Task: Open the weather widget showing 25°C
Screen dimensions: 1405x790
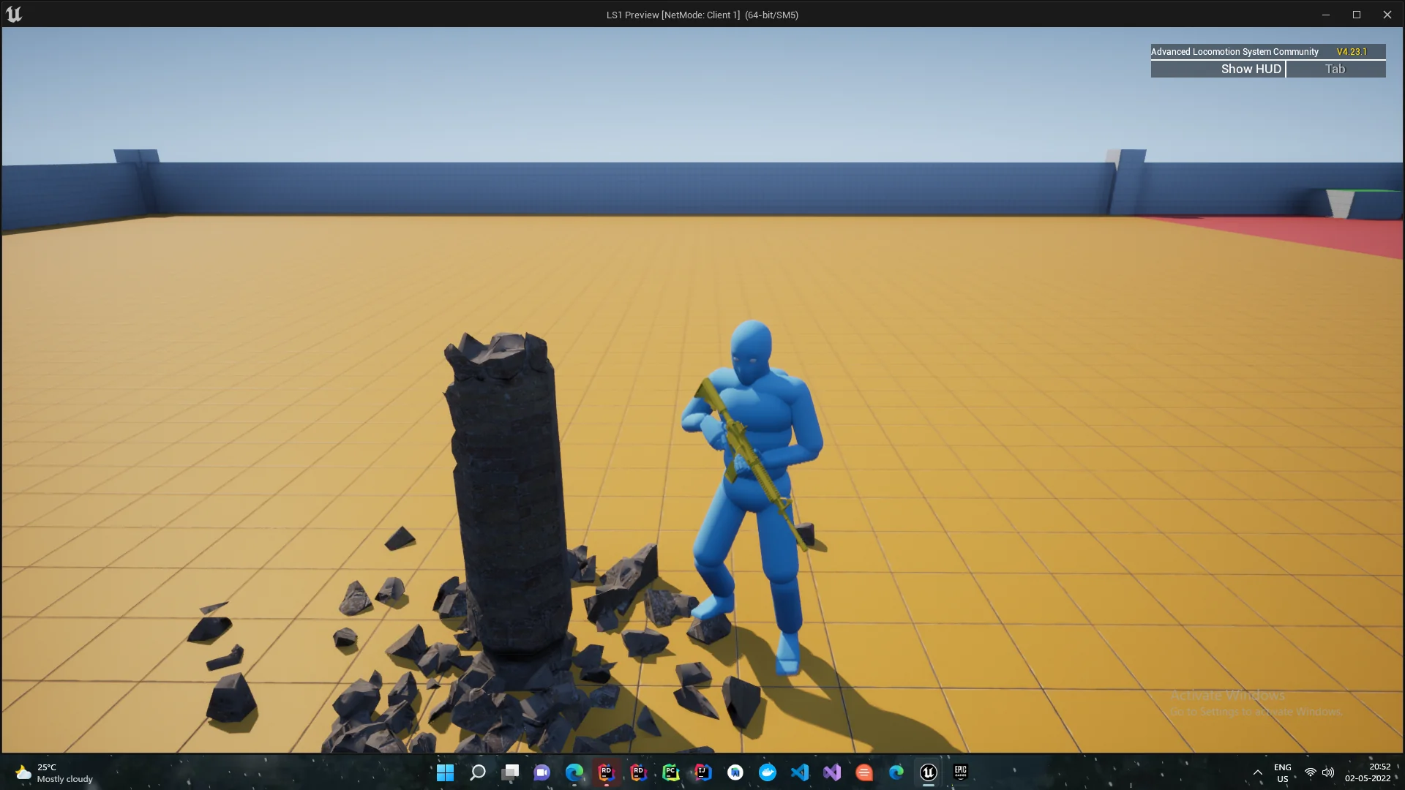Action: [x=55, y=773]
